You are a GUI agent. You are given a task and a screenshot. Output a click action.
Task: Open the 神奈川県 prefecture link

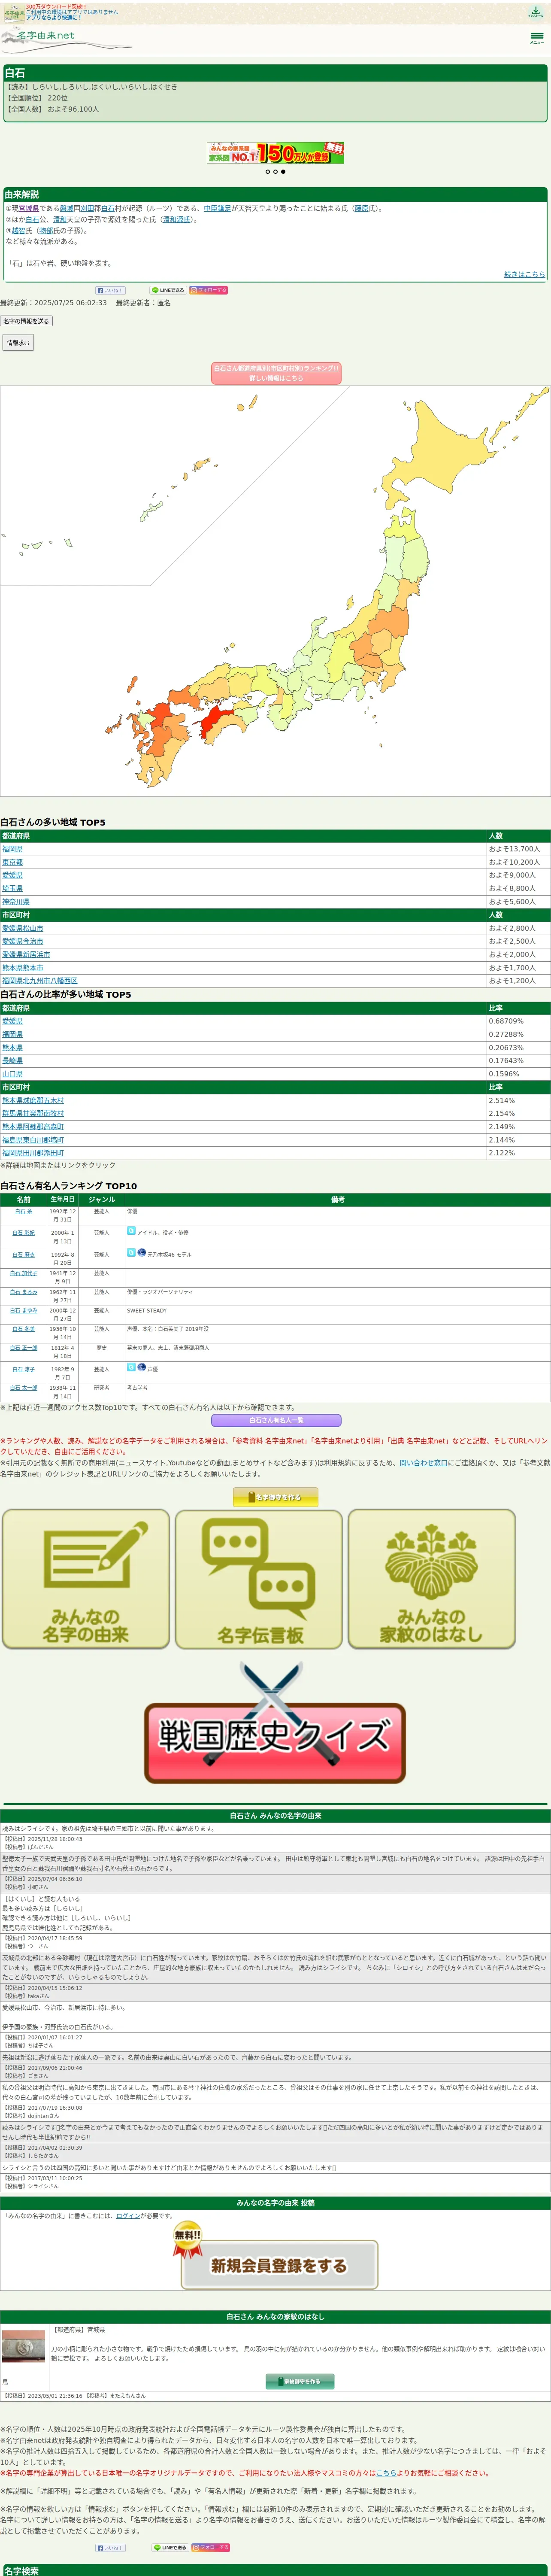pyautogui.click(x=16, y=902)
